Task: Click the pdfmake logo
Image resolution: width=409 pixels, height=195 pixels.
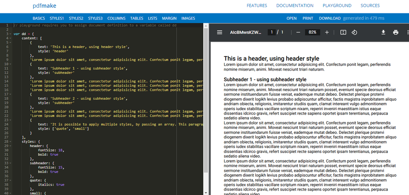Action: pyautogui.click(x=44, y=5)
